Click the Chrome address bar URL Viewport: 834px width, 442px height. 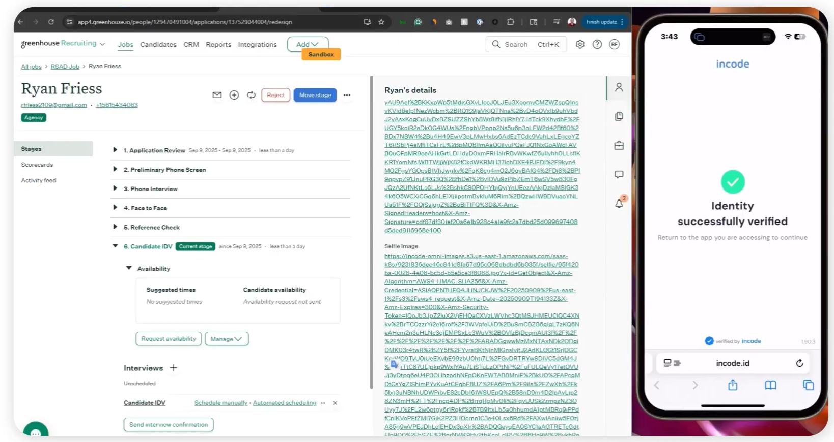point(185,22)
